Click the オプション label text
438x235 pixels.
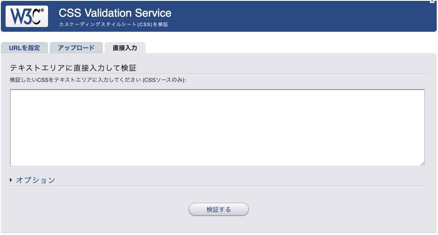click(36, 180)
